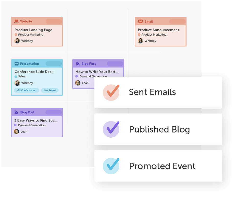This screenshot has height=204, width=234.
Task: Open the status pill on Website card
Action: [54, 22]
